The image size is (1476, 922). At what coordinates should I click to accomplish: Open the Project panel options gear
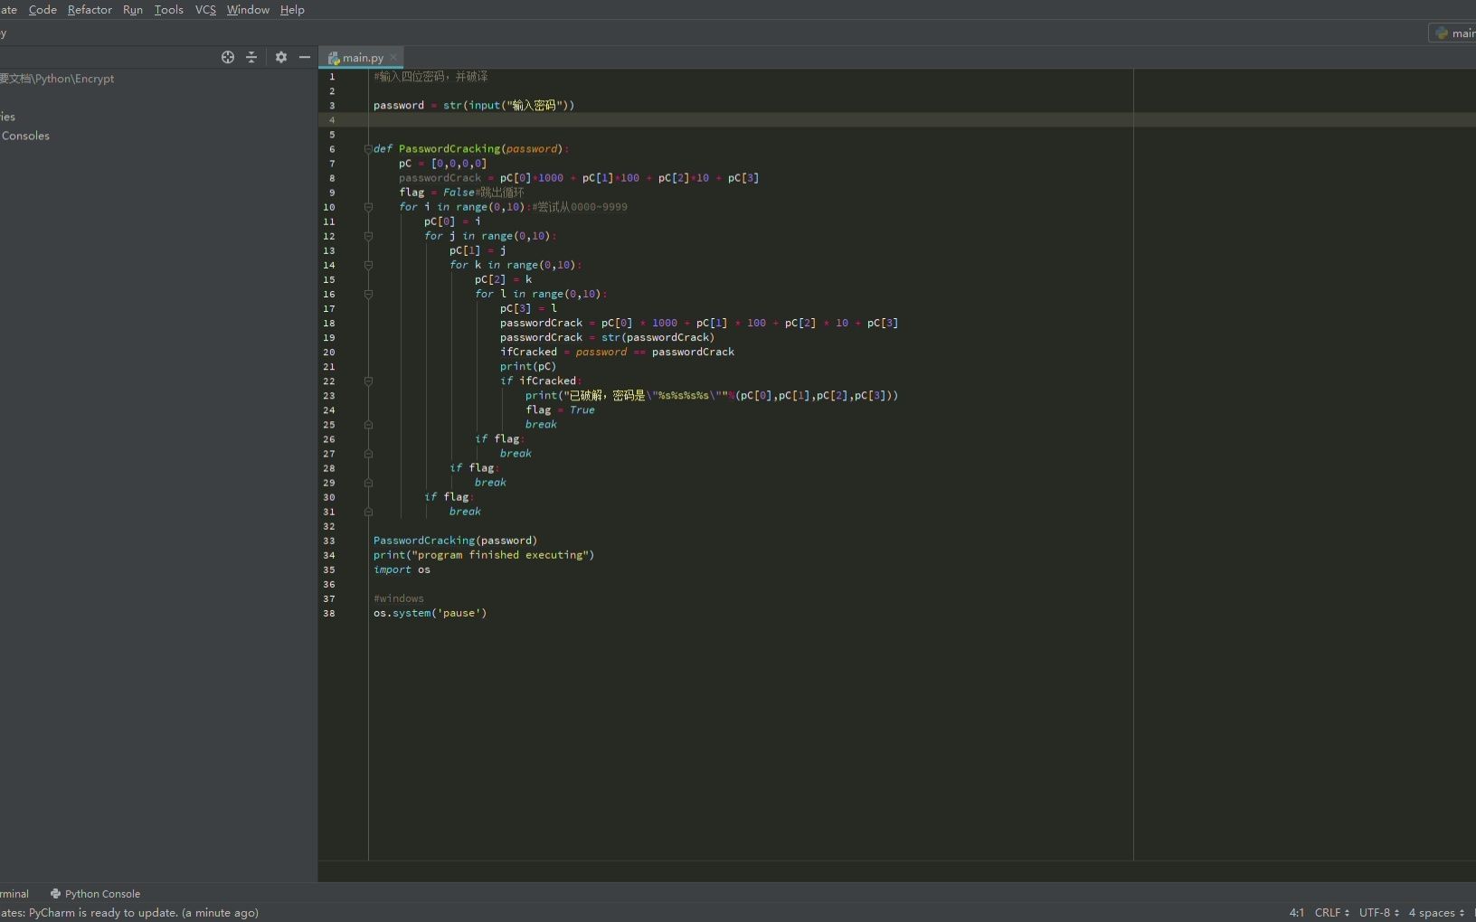281,57
